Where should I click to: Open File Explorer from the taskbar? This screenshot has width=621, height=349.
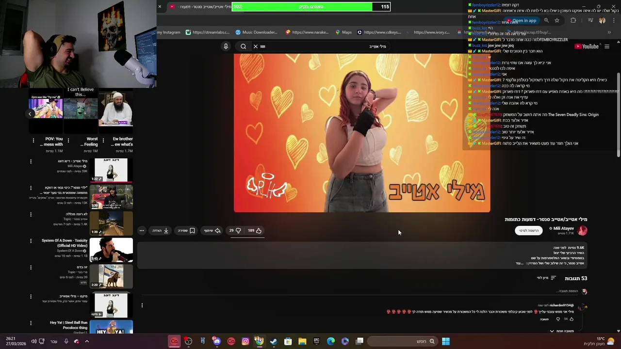point(302,341)
